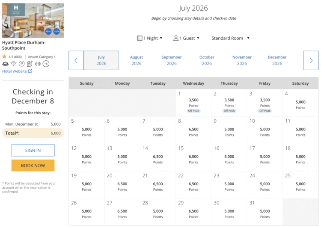Click the Off-Peak badge on July 1

tap(193, 111)
